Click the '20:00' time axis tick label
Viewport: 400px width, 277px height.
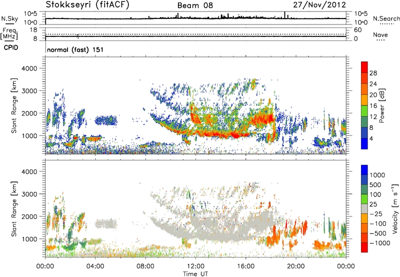(x=295, y=266)
